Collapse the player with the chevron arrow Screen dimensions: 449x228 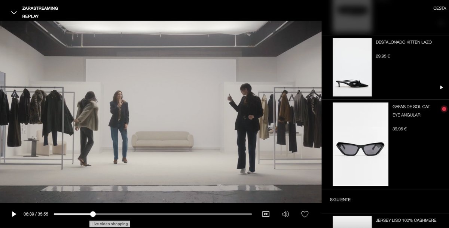(14, 12)
